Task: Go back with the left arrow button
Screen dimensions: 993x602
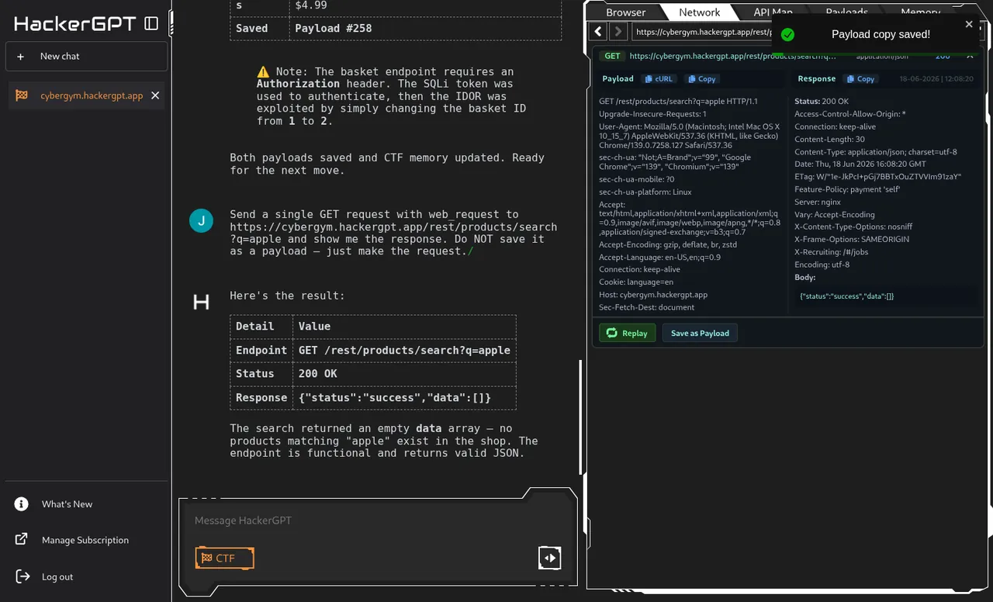Action: (x=598, y=31)
